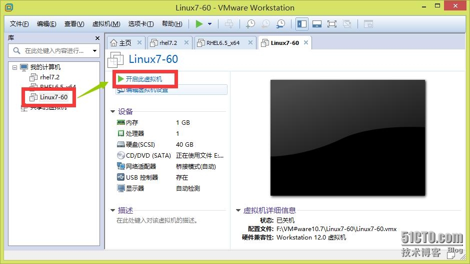Click the 处理器 processor device icon
The image size is (470, 264).
pyautogui.click(x=121, y=133)
